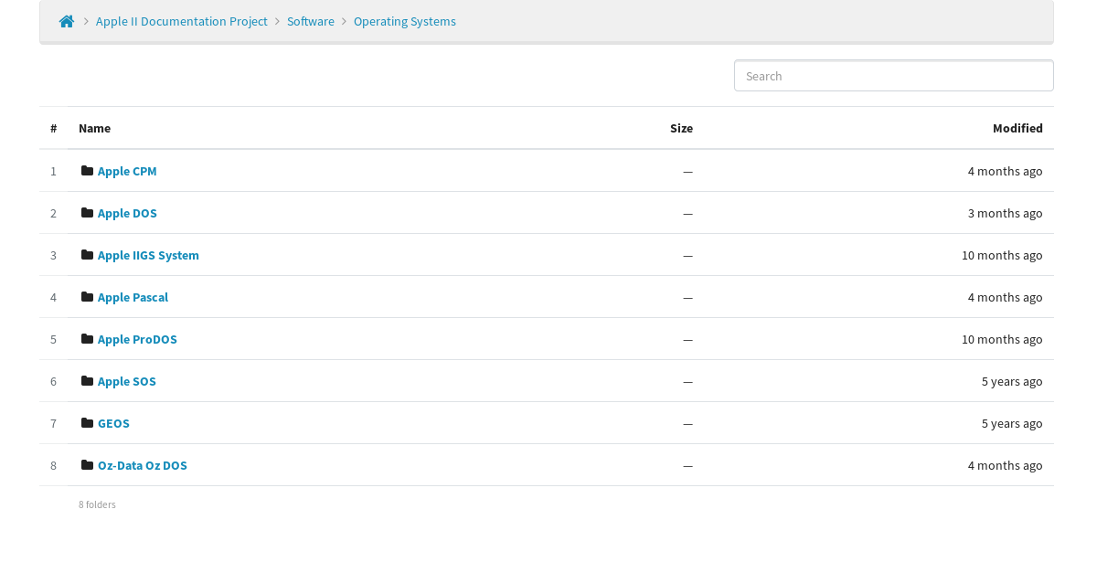The height and width of the screenshot is (573, 1097).
Task: Open the Apple IIGS System folder link
Action: coord(148,255)
